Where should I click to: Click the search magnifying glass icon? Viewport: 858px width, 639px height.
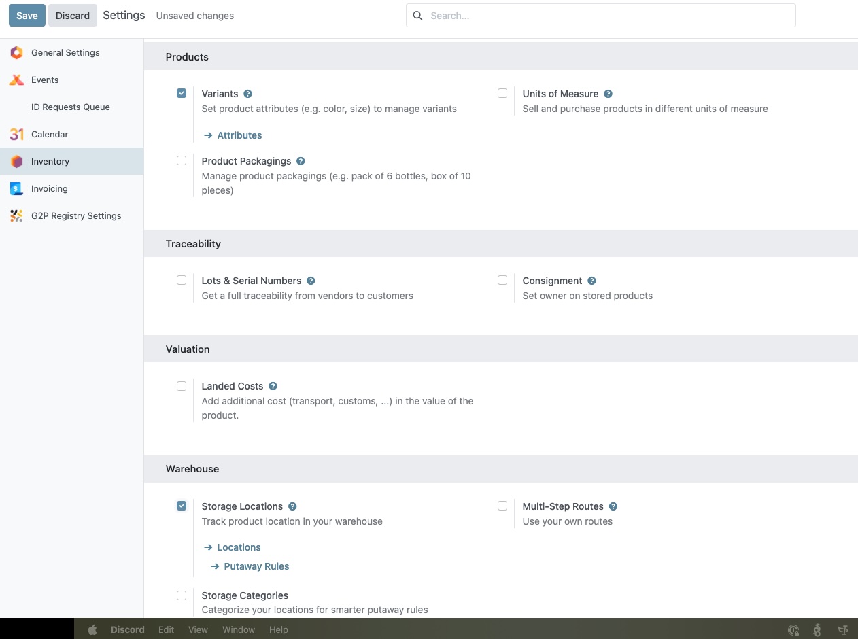click(417, 15)
